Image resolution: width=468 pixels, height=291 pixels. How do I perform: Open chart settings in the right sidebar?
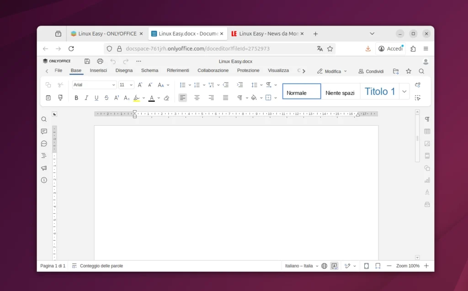click(427, 180)
